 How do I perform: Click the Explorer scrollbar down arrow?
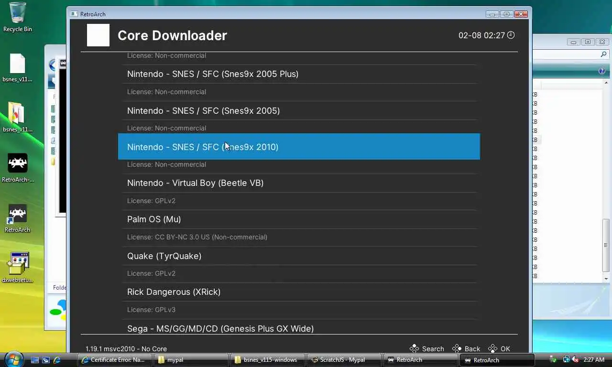tap(606, 279)
